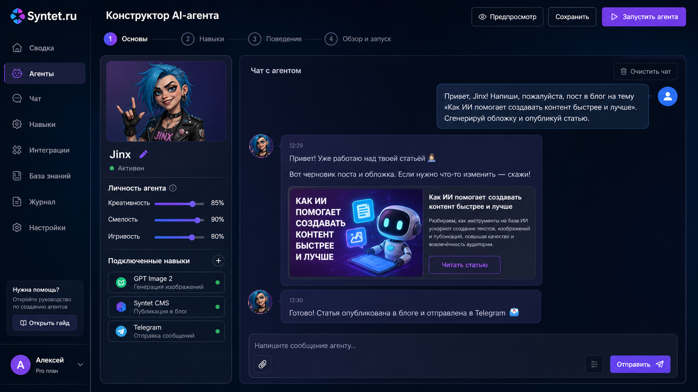The image size is (698, 392).
Task: Click the 85% creativity value
Action: pyautogui.click(x=217, y=203)
